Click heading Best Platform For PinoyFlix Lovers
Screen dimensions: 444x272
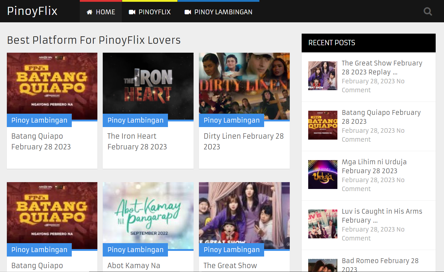coord(94,40)
